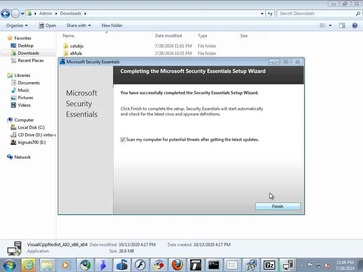Open bignuts700 (E:) drive

(32, 142)
